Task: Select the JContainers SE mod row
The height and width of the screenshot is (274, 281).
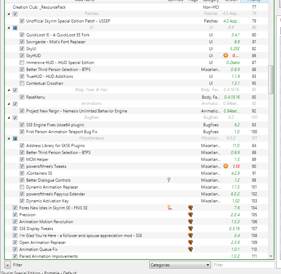Action: tap(137, 173)
